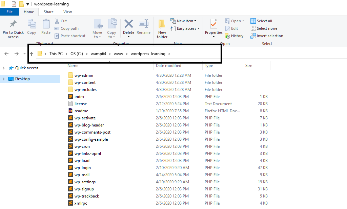Select the wp-links-opml file
The height and width of the screenshot is (209, 347).
coord(88,153)
